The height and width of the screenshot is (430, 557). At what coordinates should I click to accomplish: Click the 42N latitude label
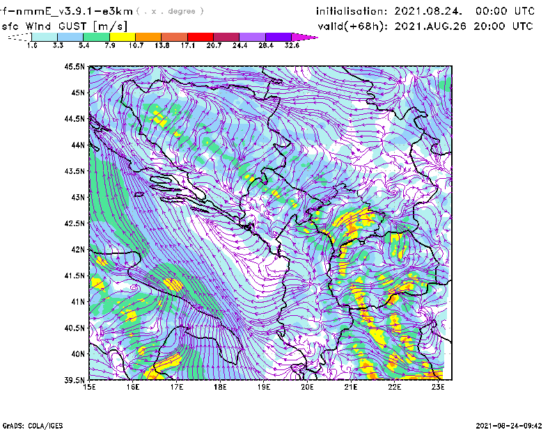[78, 250]
